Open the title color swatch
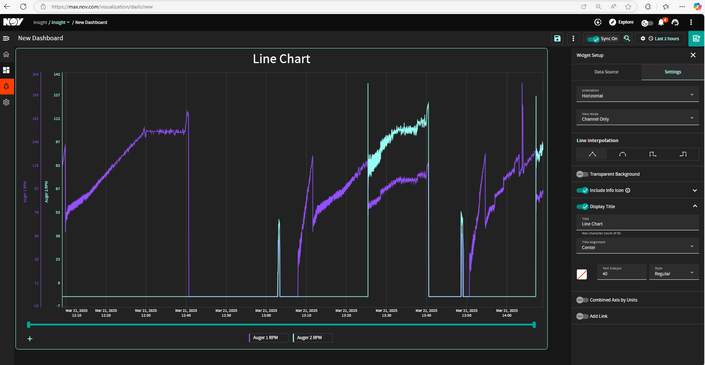705x365 pixels. (x=582, y=274)
